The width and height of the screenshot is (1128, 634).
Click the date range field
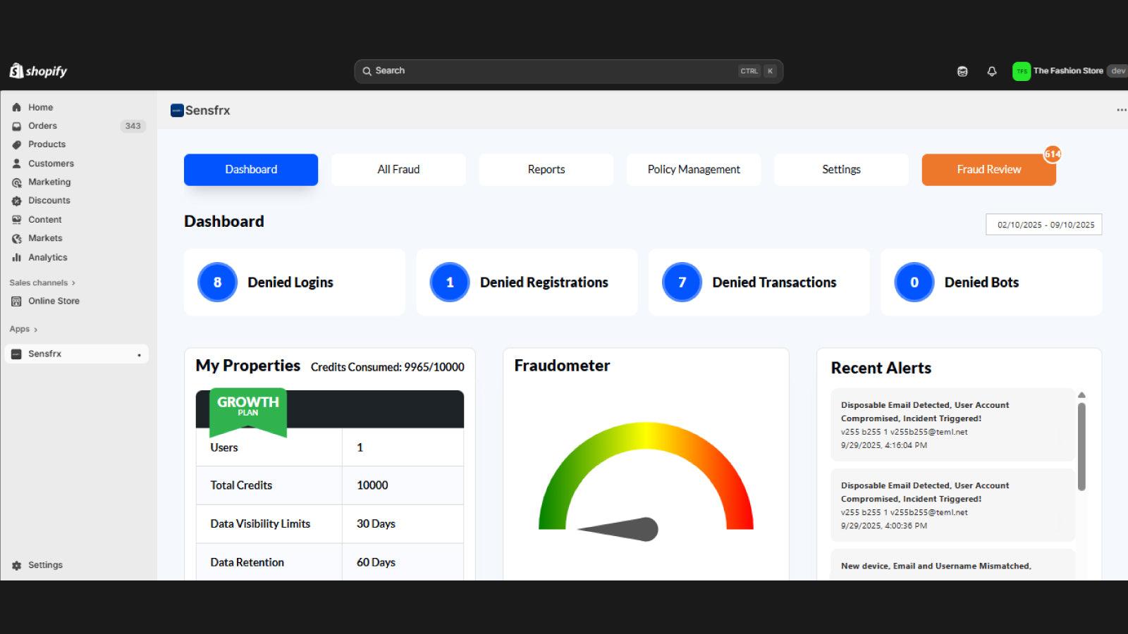point(1043,224)
